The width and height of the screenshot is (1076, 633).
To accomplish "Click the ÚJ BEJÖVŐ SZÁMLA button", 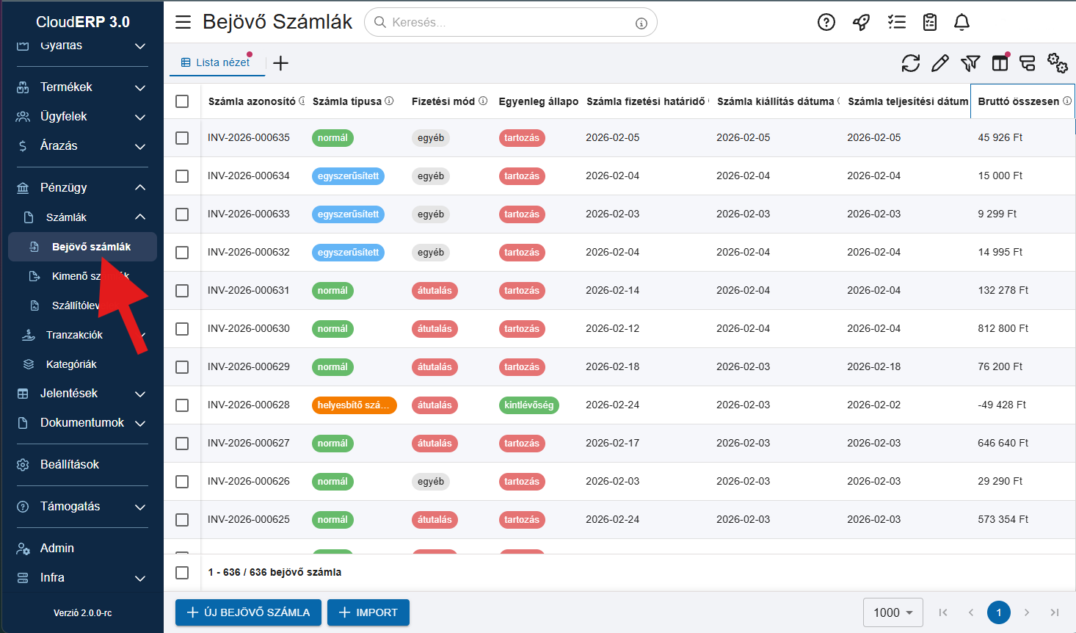I will (x=248, y=612).
